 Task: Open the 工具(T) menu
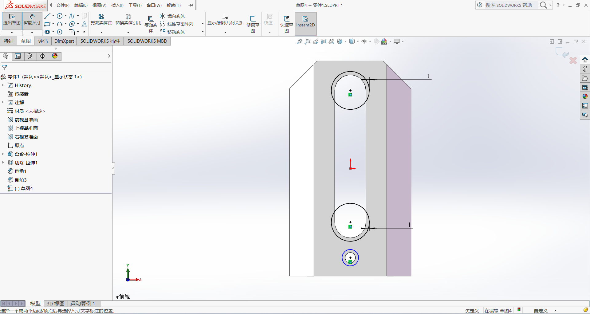pos(135,5)
